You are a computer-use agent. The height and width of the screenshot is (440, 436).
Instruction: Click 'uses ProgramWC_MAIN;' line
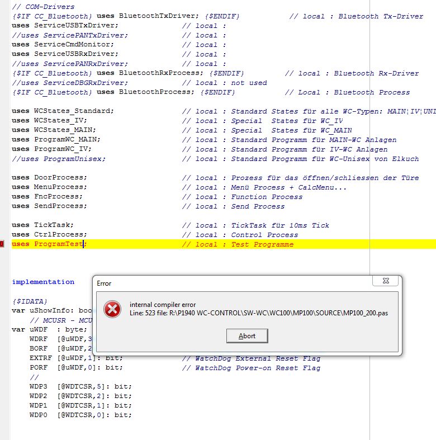point(56,140)
